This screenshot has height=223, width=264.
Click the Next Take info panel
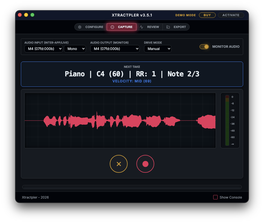click(132, 74)
